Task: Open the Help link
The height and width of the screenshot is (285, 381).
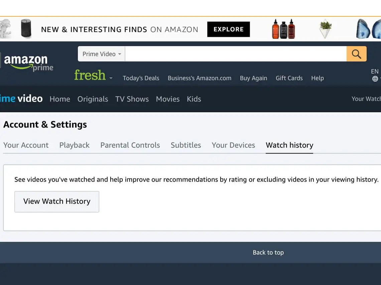Action: (317, 78)
